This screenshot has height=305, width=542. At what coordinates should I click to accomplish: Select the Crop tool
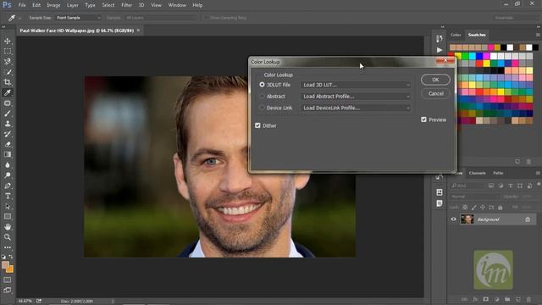pyautogui.click(x=8, y=82)
